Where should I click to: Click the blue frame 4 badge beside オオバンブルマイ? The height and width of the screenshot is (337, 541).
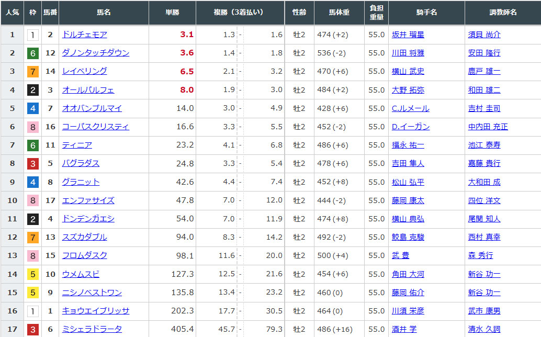tap(32, 108)
